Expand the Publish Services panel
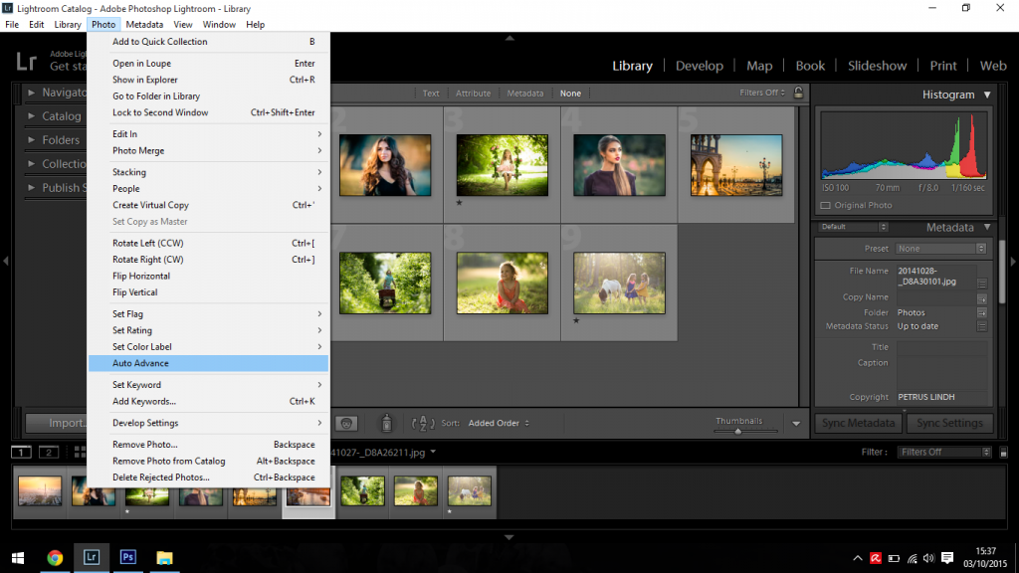Image resolution: width=1019 pixels, height=573 pixels. pos(31,188)
